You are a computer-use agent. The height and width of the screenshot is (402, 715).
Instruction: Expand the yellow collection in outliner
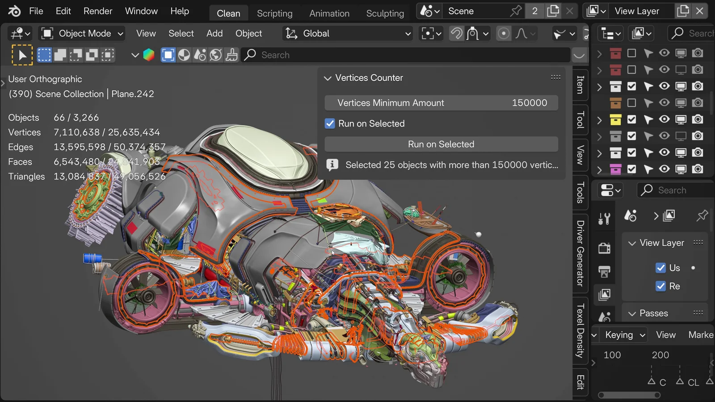[x=600, y=120]
